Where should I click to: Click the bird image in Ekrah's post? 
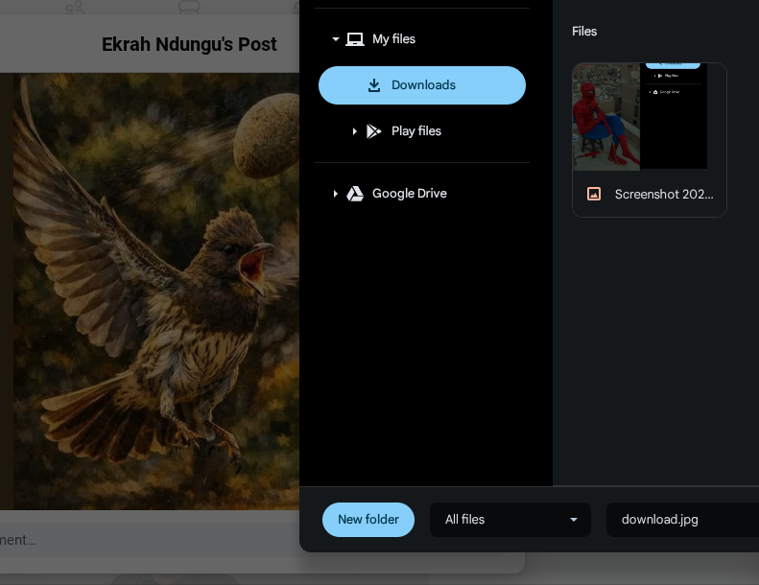click(155, 292)
